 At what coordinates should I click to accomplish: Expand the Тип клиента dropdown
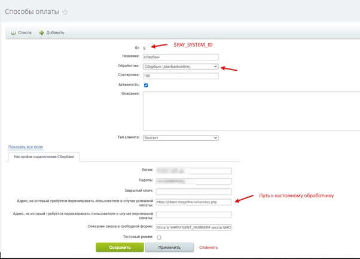tap(181, 137)
